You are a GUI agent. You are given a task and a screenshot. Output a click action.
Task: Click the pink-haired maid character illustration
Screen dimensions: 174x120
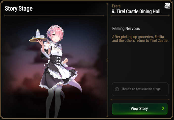point(56,71)
